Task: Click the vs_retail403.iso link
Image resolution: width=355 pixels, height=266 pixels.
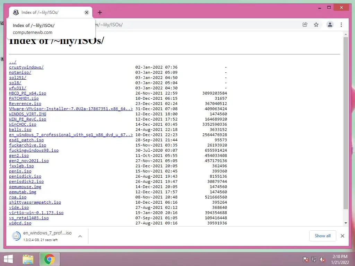Action: pyautogui.click(x=29, y=218)
